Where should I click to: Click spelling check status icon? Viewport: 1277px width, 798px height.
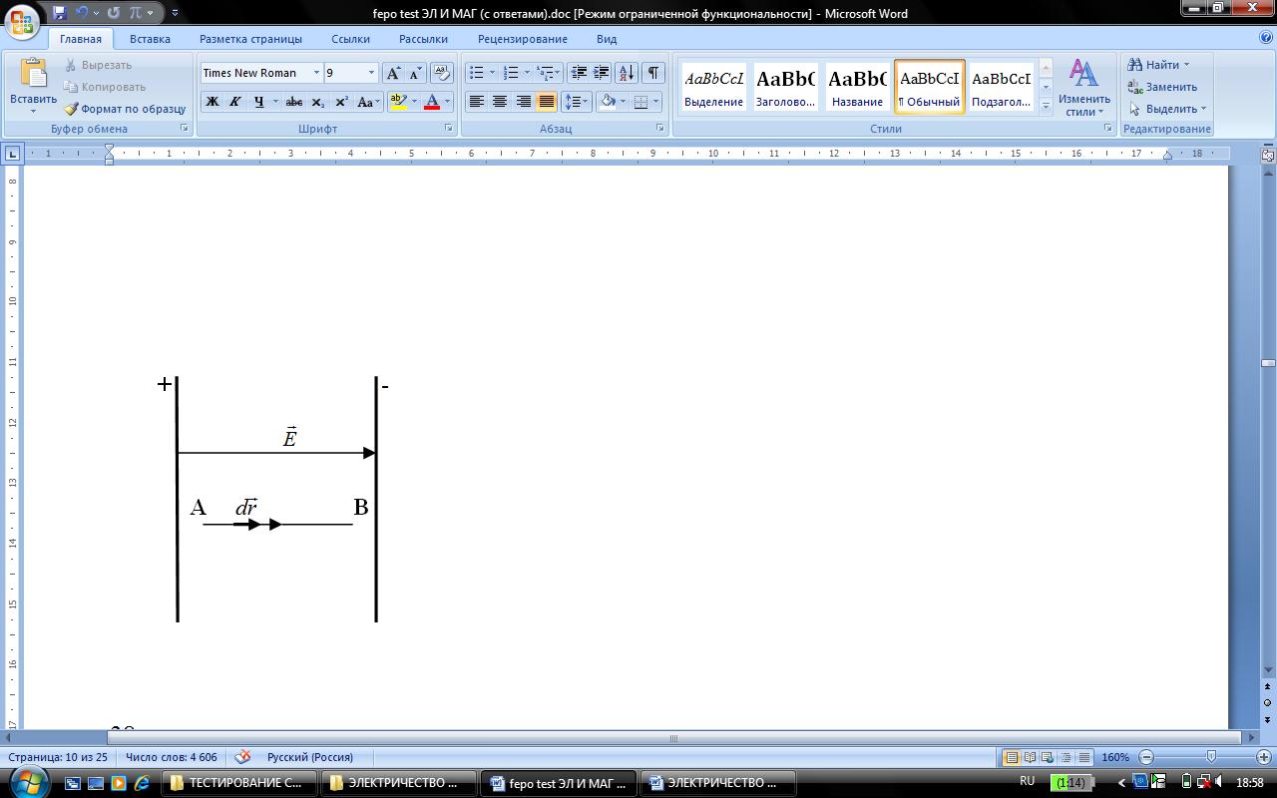242,757
